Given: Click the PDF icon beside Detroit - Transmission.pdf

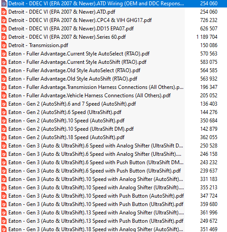Looking at the screenshot, I should point(4,45).
